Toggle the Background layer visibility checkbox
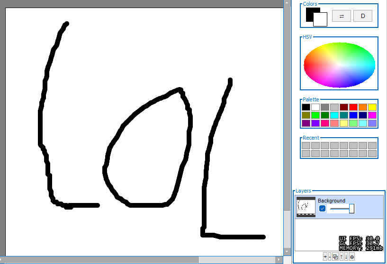Viewport: 387px width, 264px height. tap(323, 209)
